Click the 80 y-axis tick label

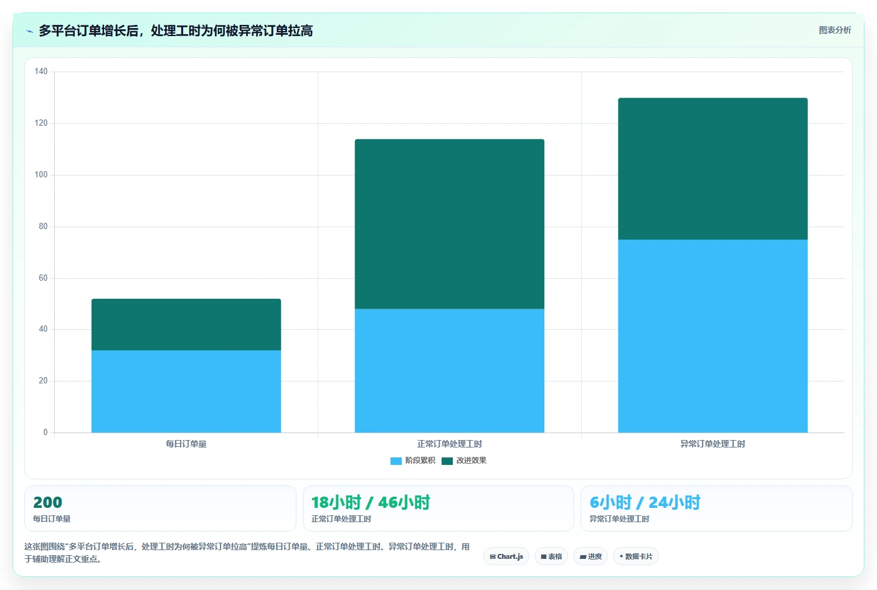(43, 227)
